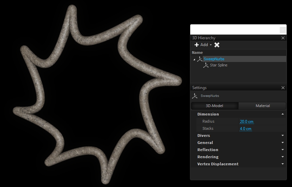Expand the Reflection section
Screen dimensions: 292x187
coord(283,150)
